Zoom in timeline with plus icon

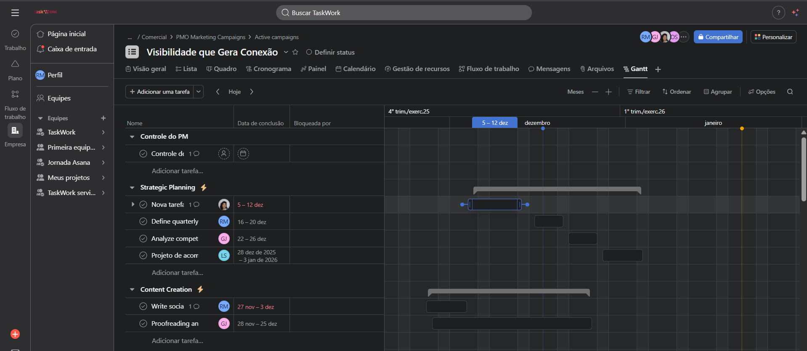[608, 92]
